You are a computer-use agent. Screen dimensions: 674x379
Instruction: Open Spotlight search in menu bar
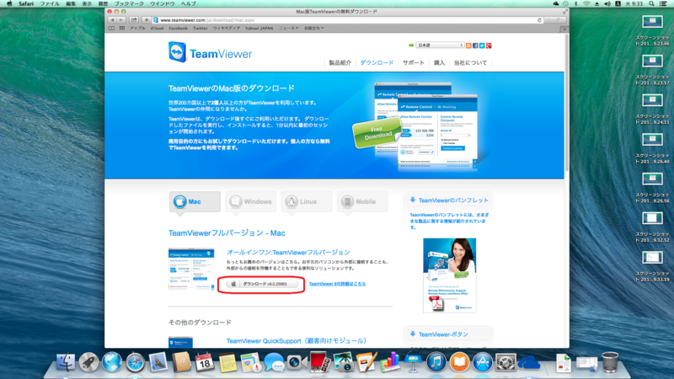click(651, 3)
